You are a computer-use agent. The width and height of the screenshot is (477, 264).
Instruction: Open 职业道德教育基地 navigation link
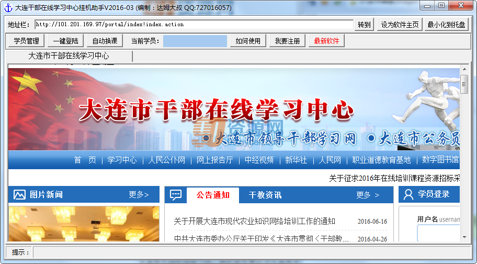[381, 160]
